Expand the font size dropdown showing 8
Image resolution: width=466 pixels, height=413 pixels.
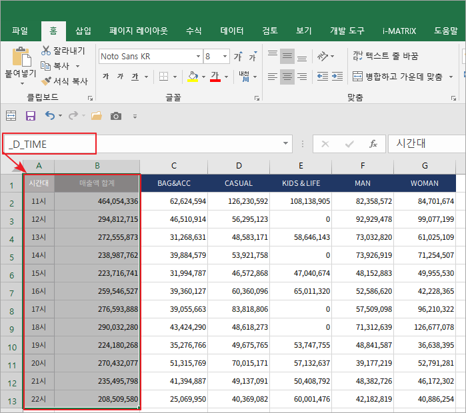tap(225, 57)
